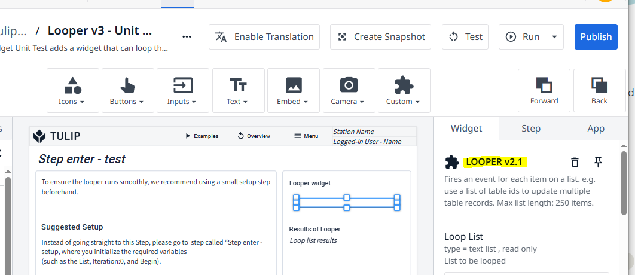Click the puzzle icon above Custom
The image size is (635, 275).
pyautogui.click(x=404, y=85)
